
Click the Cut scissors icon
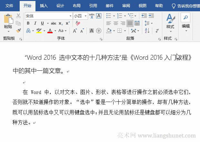coord(18,16)
